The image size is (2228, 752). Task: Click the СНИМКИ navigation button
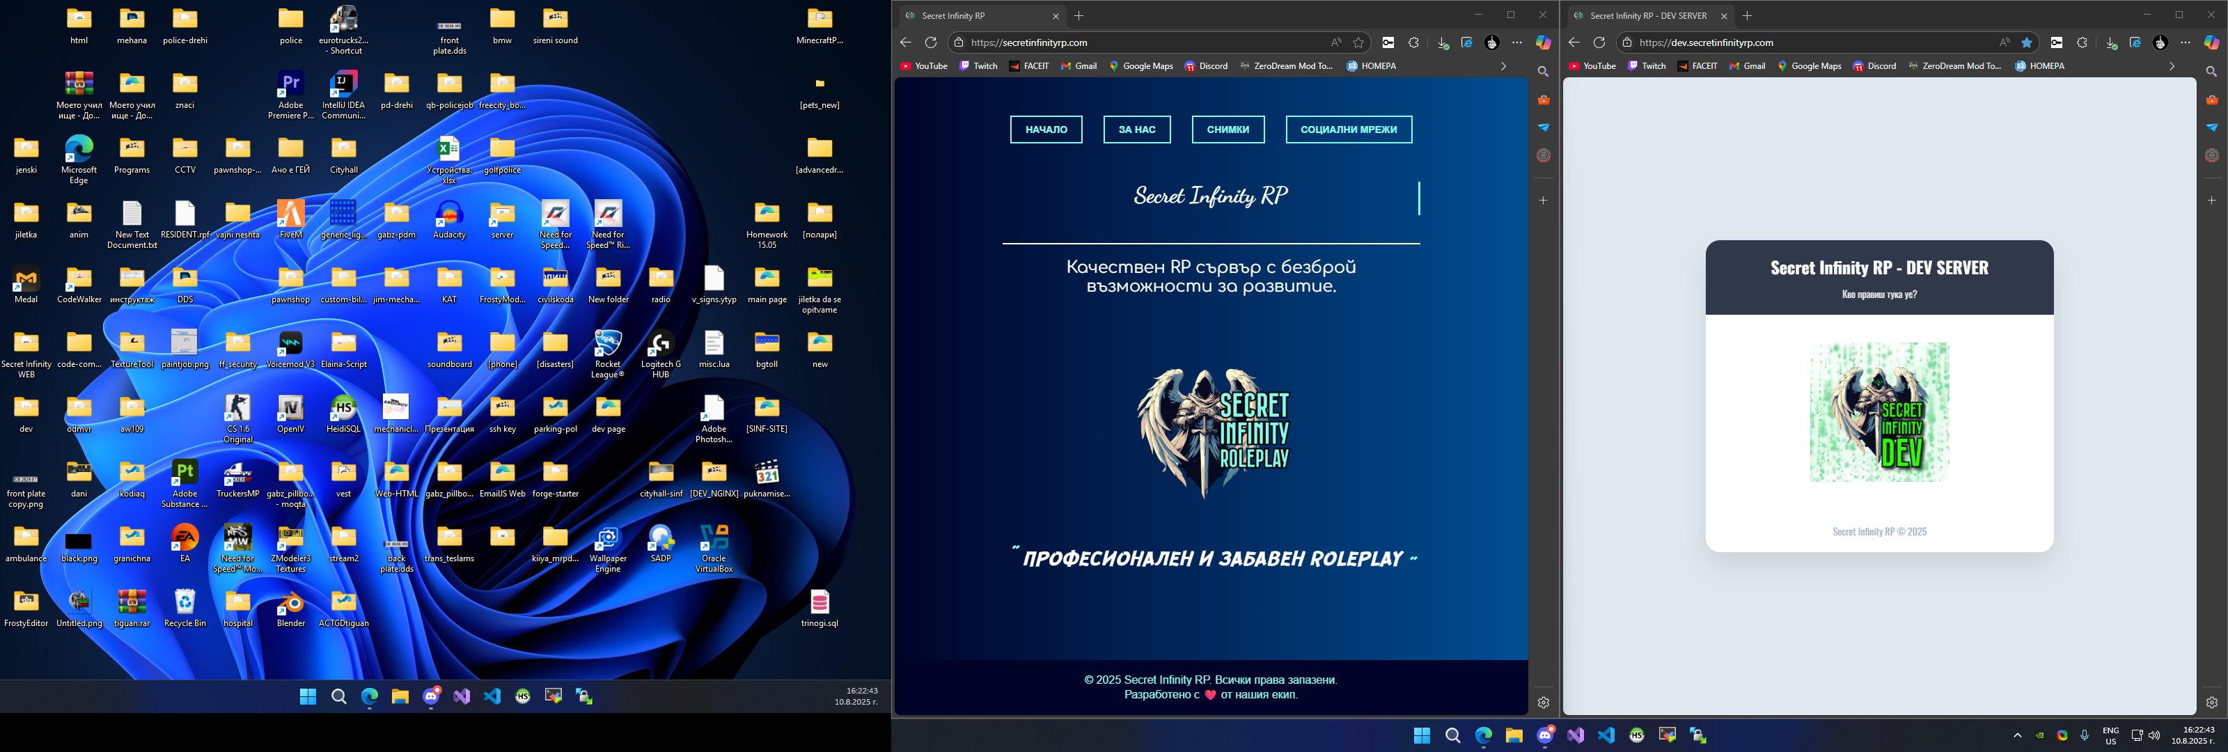pyautogui.click(x=1227, y=130)
